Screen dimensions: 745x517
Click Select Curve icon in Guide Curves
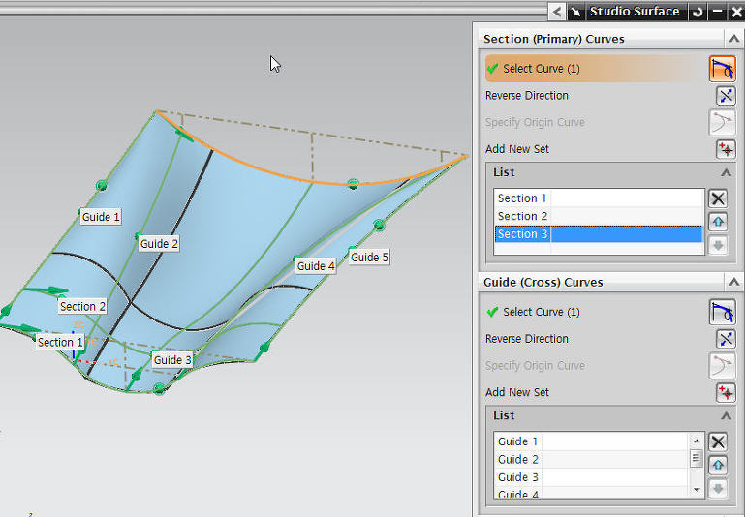(x=722, y=312)
